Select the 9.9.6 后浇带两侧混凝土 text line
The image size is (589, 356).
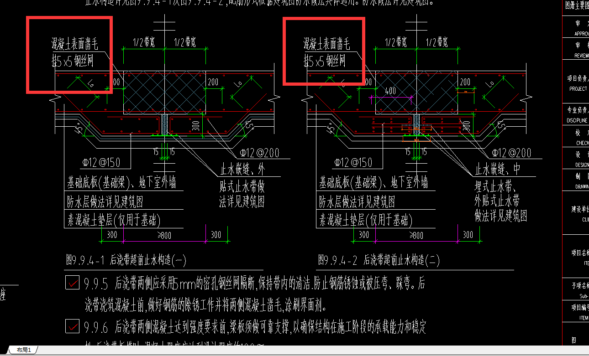tap(256, 327)
